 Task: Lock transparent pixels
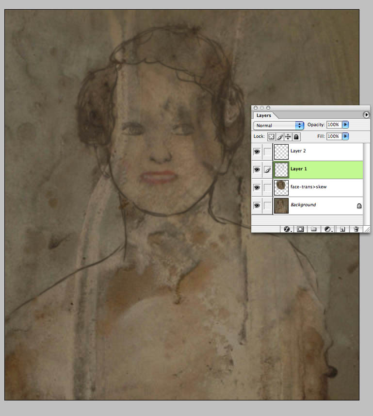click(271, 136)
